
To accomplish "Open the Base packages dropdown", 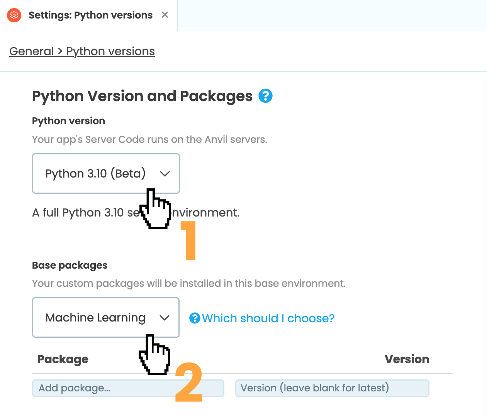I will (105, 317).
